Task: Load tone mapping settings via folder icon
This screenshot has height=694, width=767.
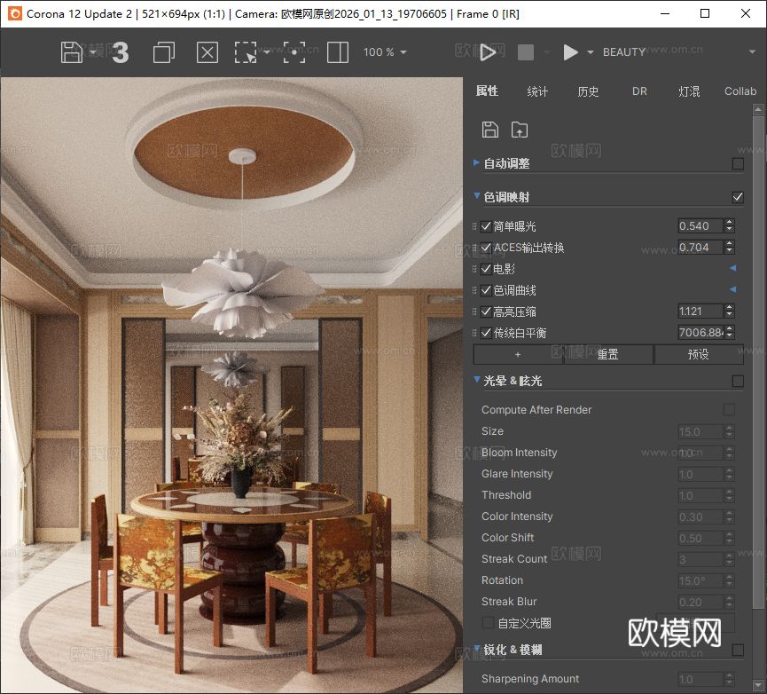Action: (x=520, y=129)
